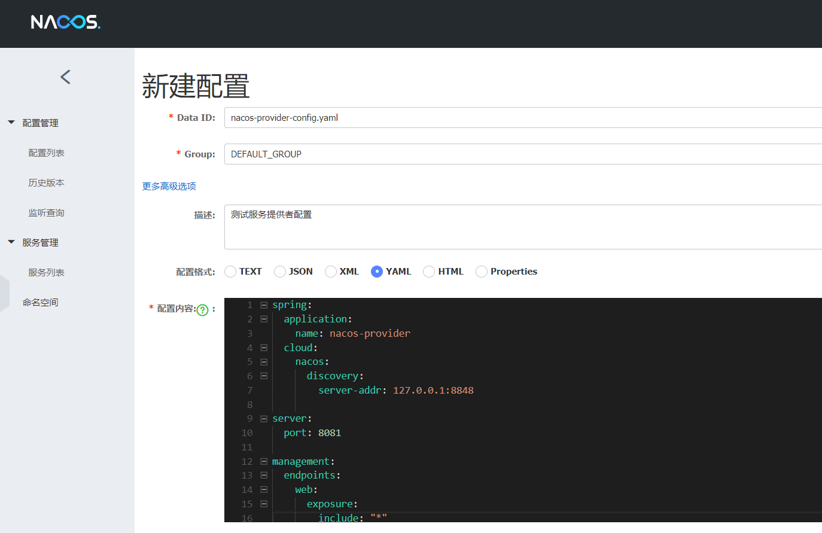Click the 配置管理 menu heading

coord(40,123)
